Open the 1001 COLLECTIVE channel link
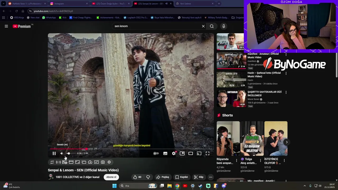Viewport: 338px width, 190px height. click(77, 177)
